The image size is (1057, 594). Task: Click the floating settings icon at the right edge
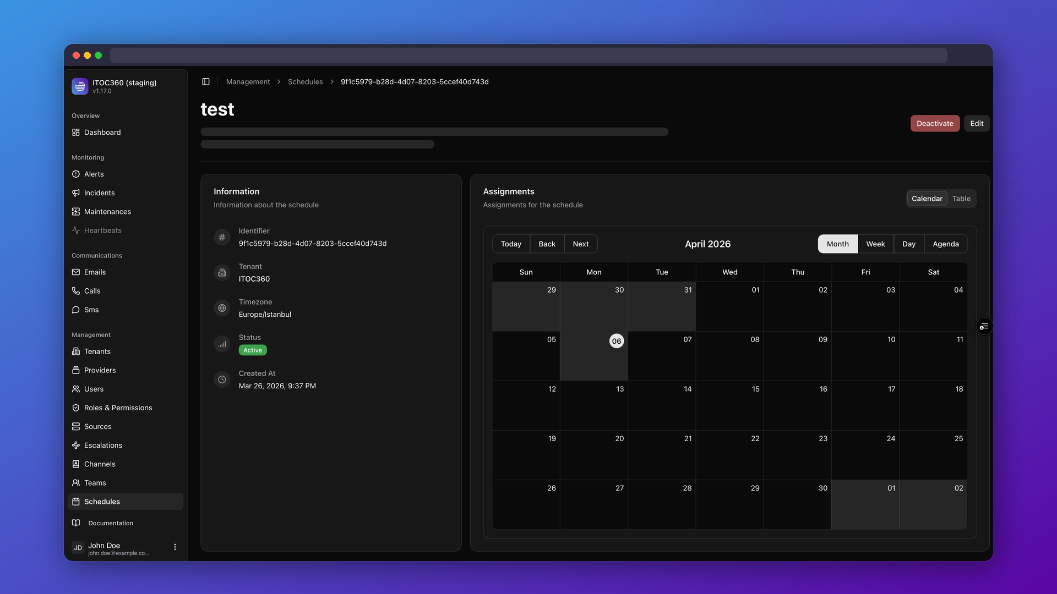(984, 327)
